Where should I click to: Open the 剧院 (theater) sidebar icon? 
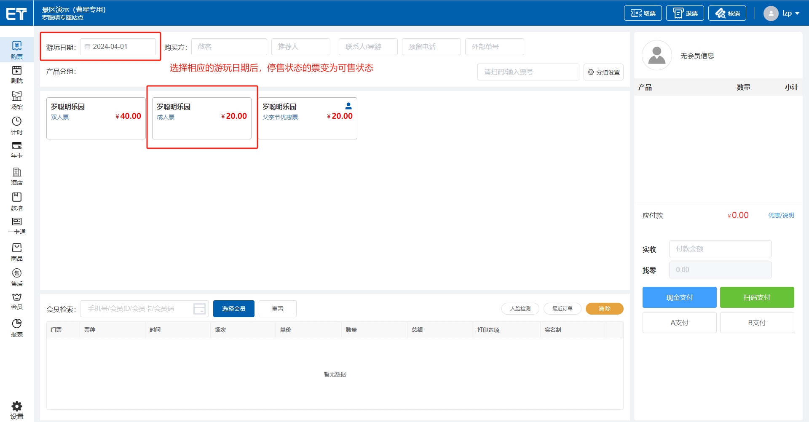16,75
